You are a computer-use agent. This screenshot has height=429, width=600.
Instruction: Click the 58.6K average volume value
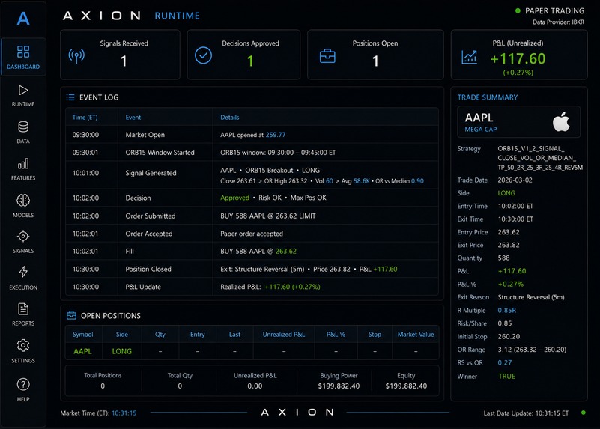tap(362, 181)
